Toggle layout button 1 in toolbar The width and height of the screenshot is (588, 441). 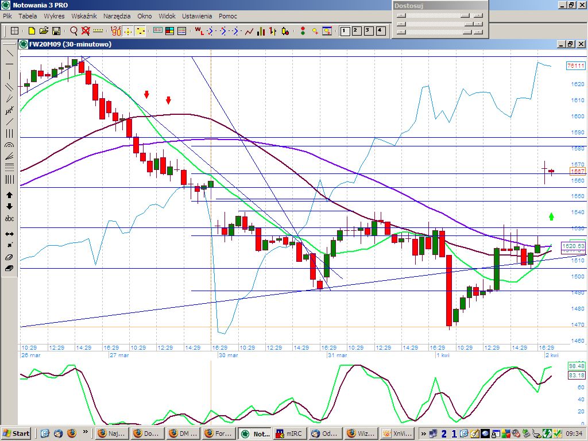(x=345, y=31)
